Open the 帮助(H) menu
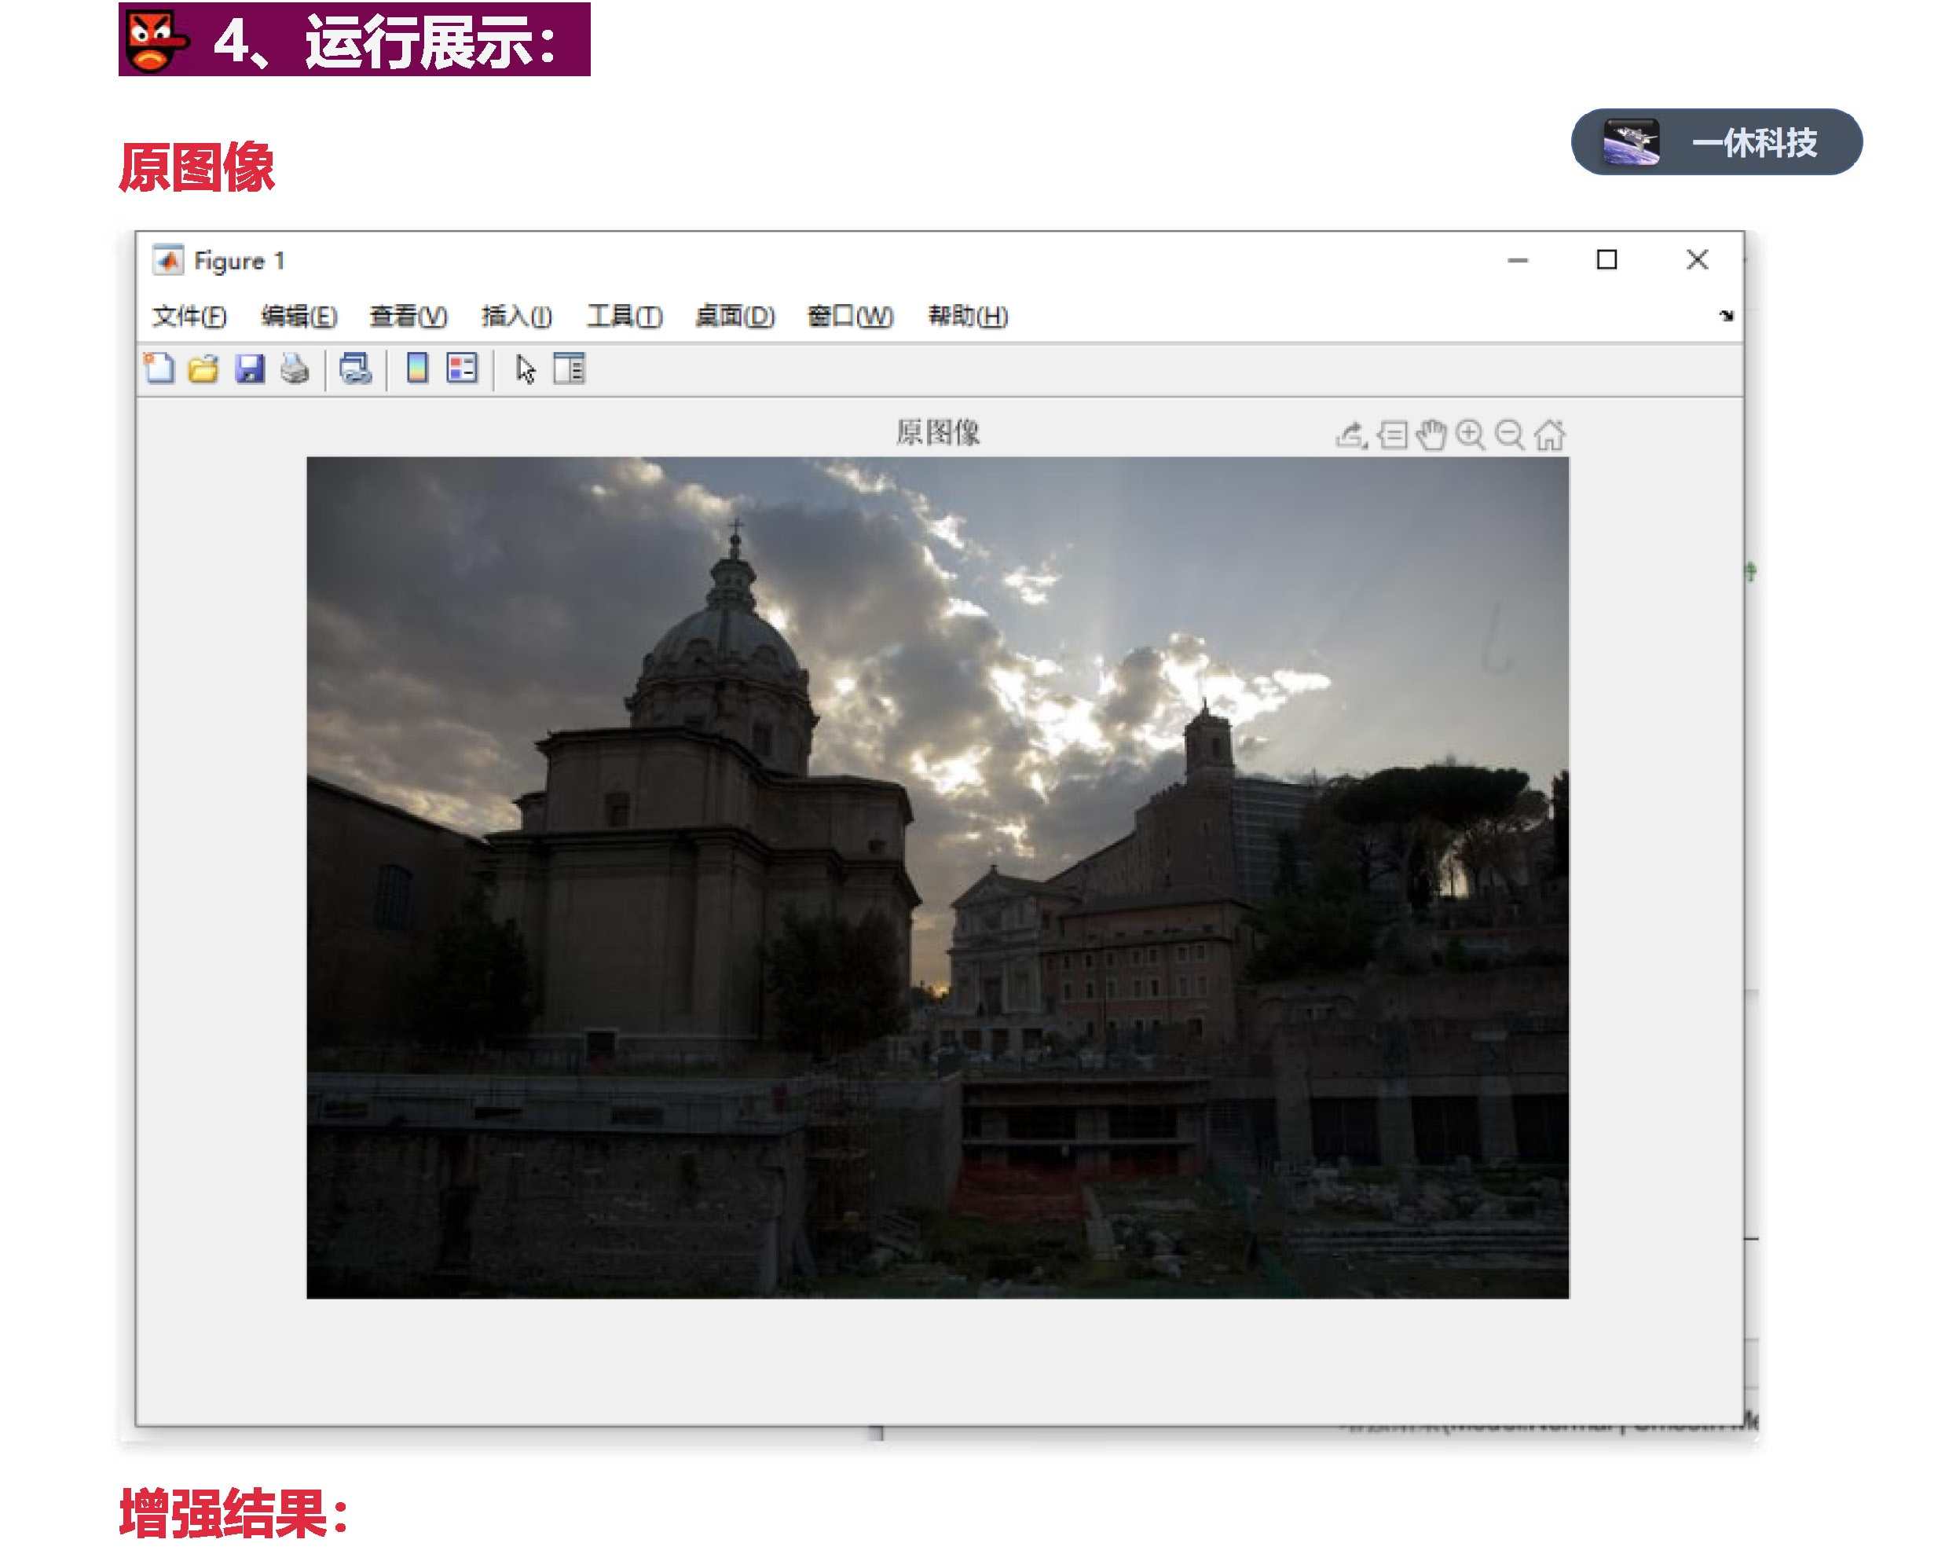 tap(968, 317)
